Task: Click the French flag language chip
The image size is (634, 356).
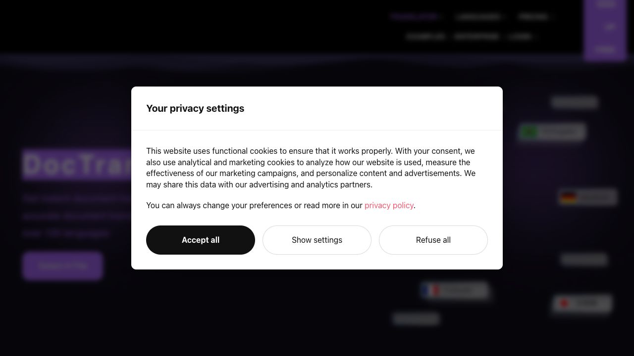Action: [455, 290]
